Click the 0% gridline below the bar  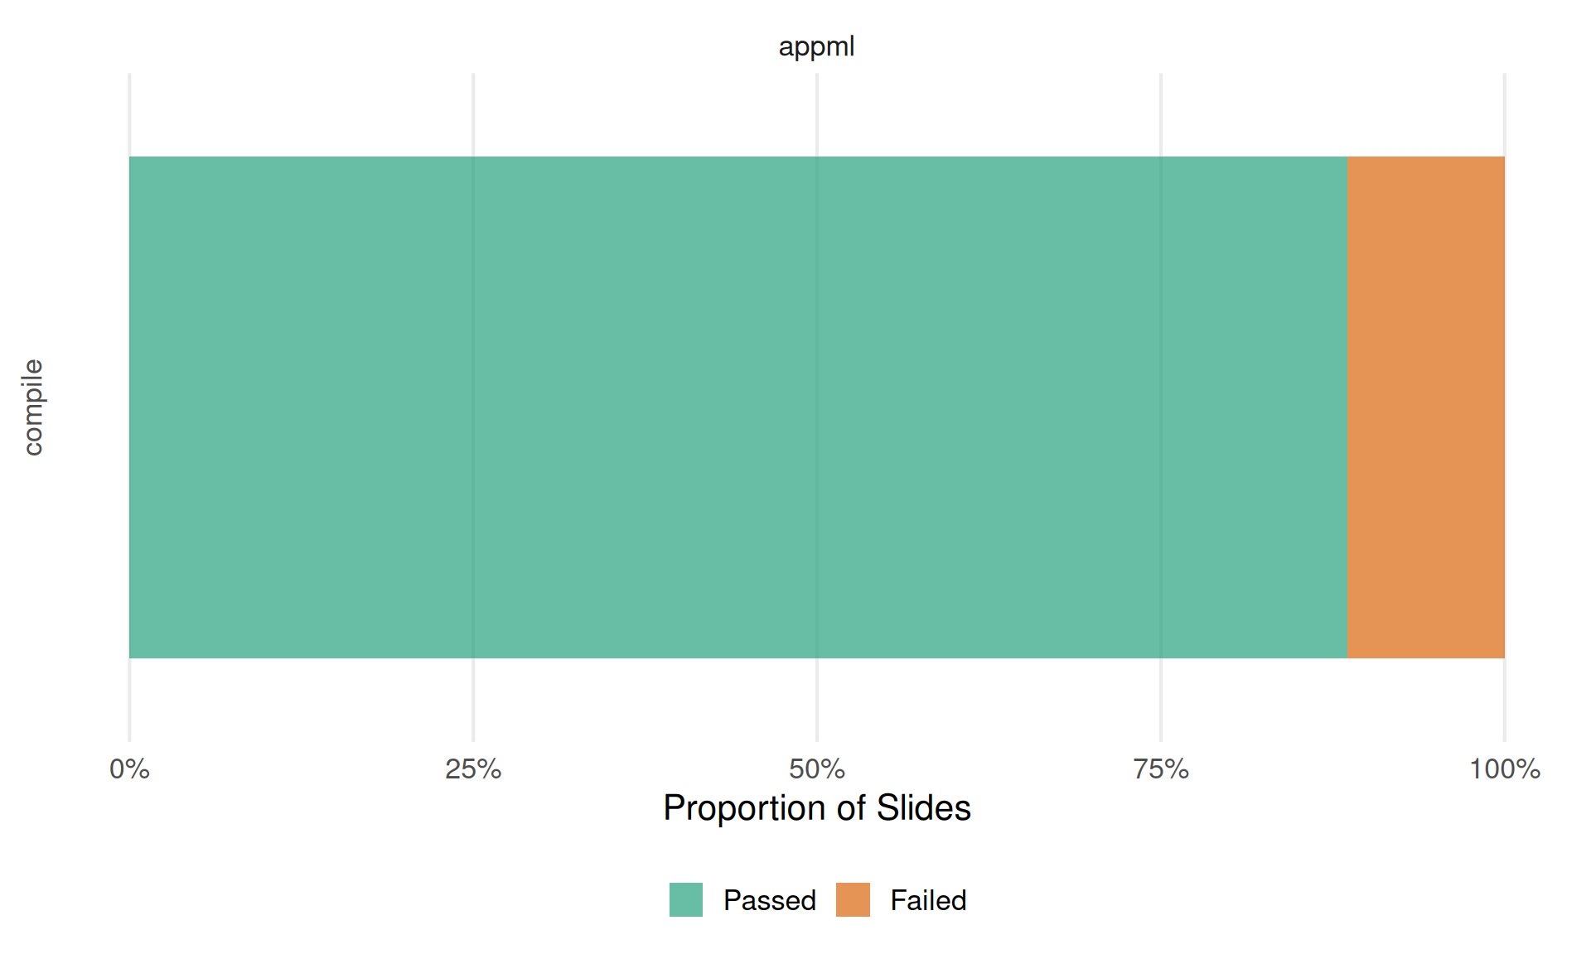(129, 700)
